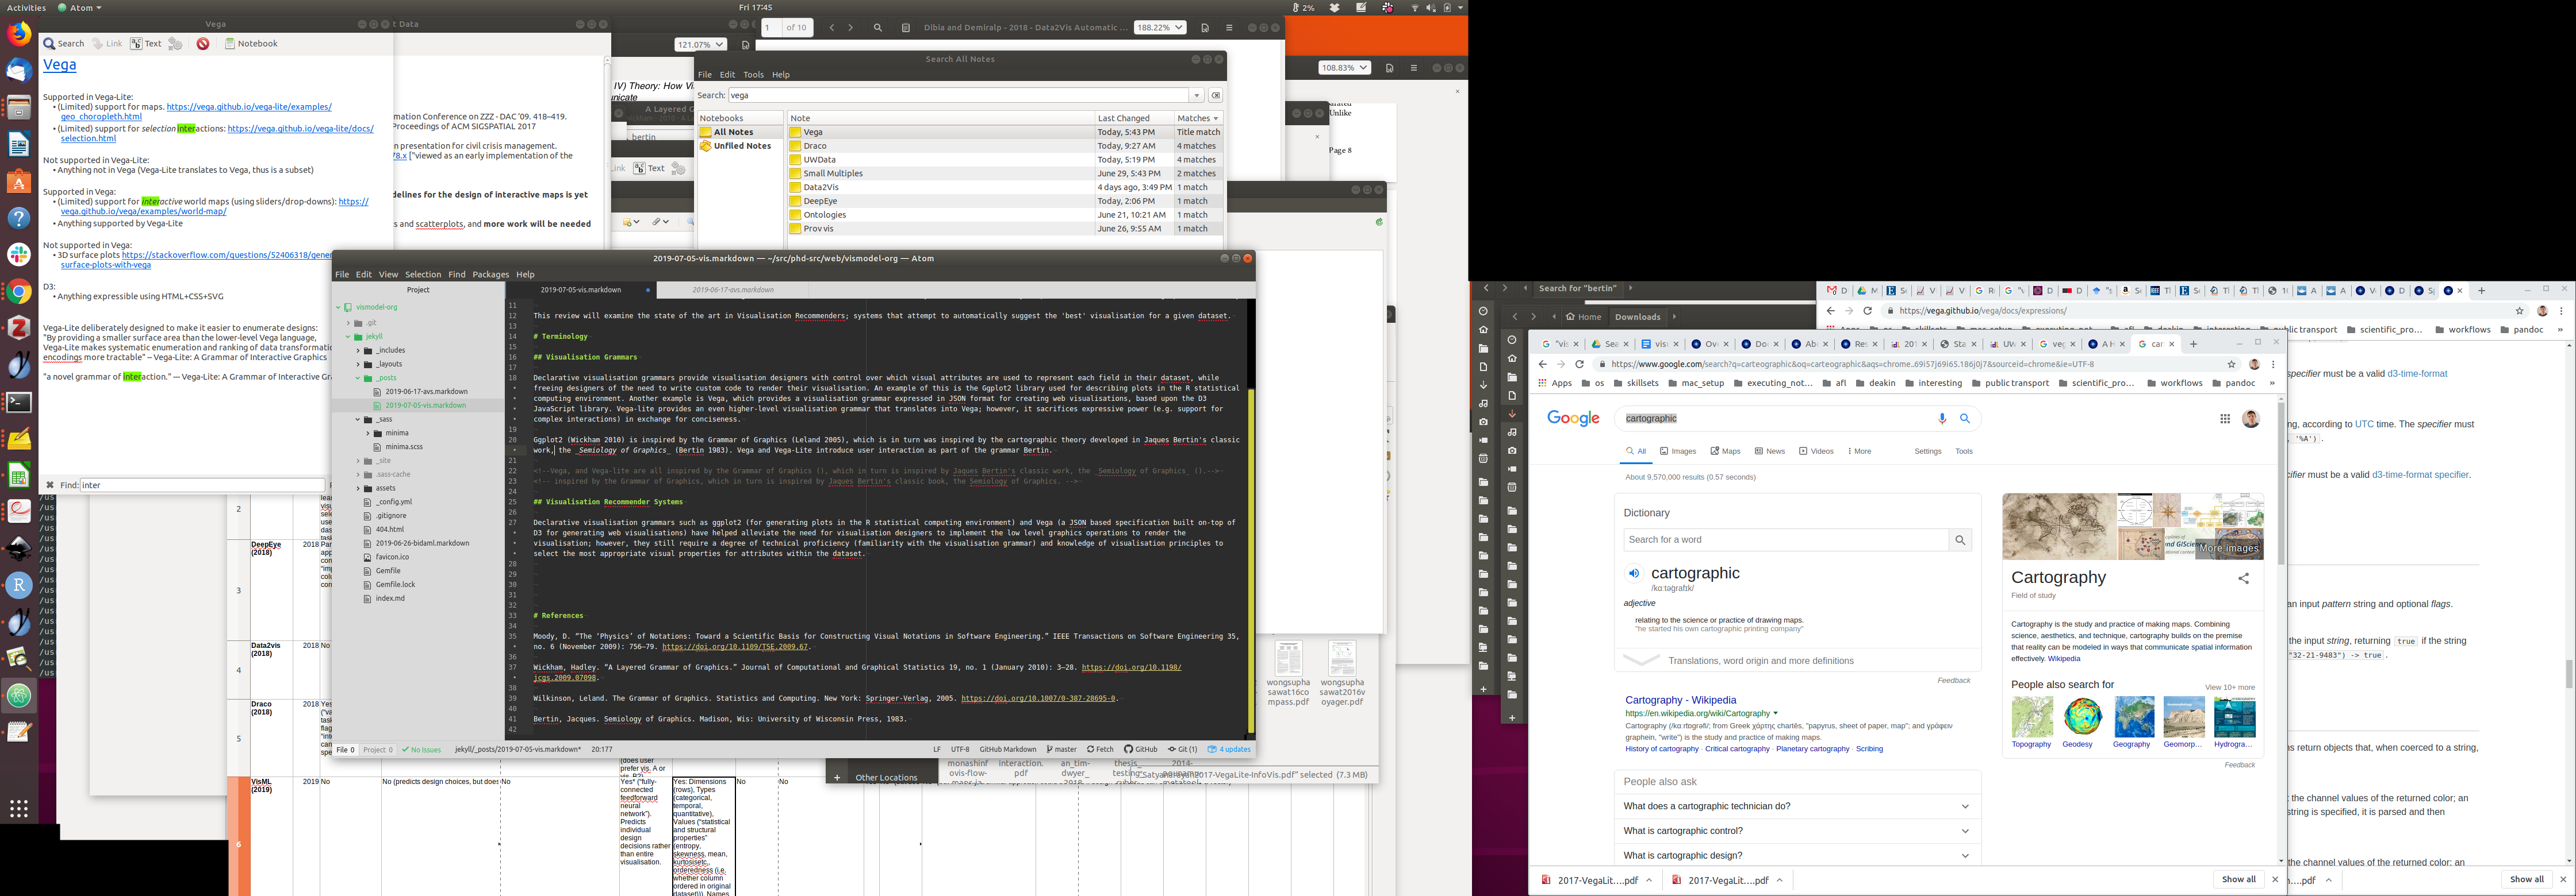This screenshot has width=2576, height=896.
Task: Click the 'Search for a word' dictionary field
Action: click(x=1785, y=540)
